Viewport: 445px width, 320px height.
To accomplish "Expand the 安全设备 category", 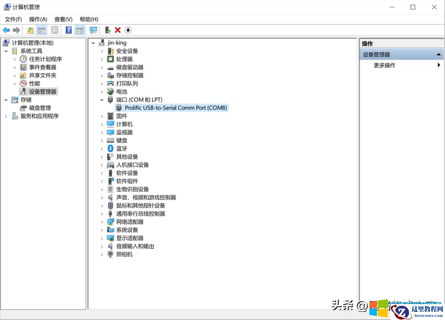I will 102,51.
